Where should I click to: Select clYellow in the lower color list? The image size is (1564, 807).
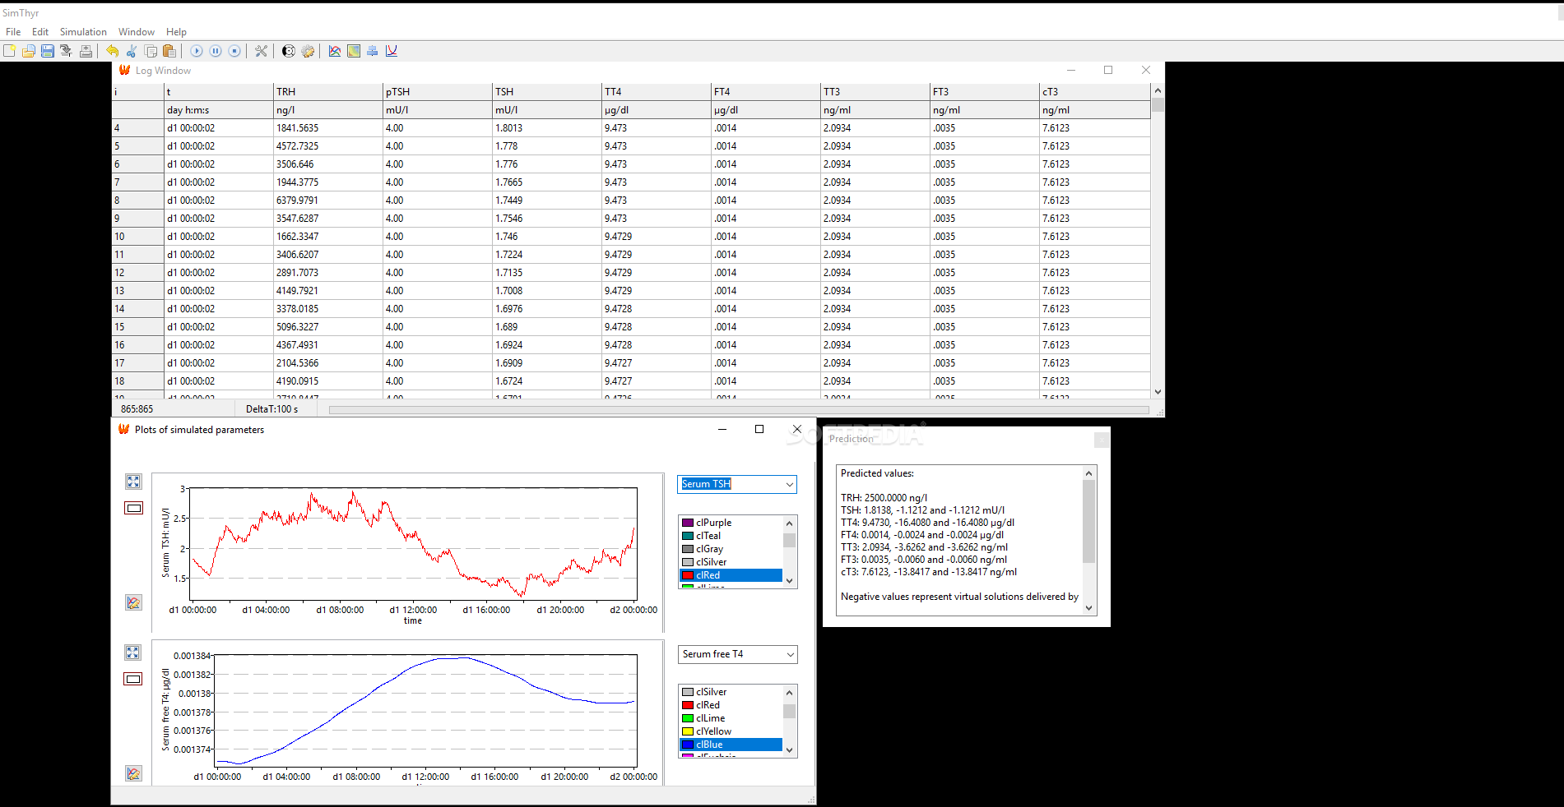point(731,731)
